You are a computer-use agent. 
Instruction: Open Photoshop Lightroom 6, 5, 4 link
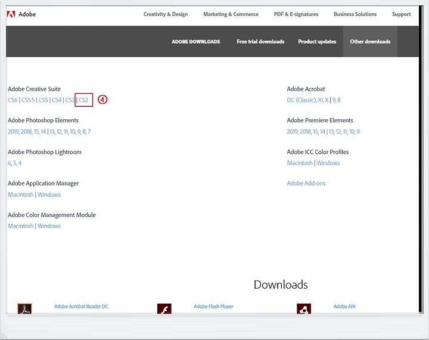[x=15, y=163]
